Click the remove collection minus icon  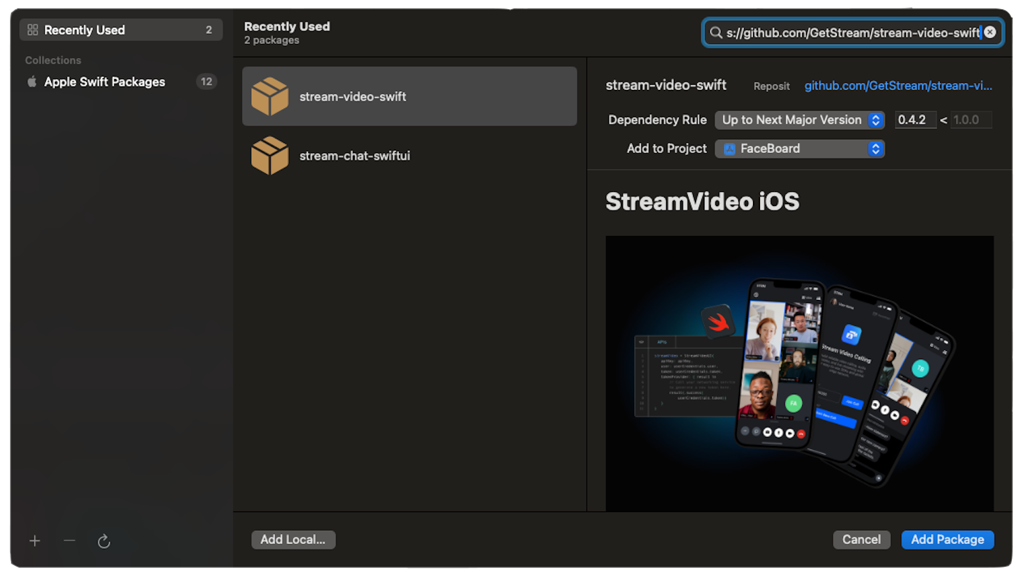click(70, 540)
